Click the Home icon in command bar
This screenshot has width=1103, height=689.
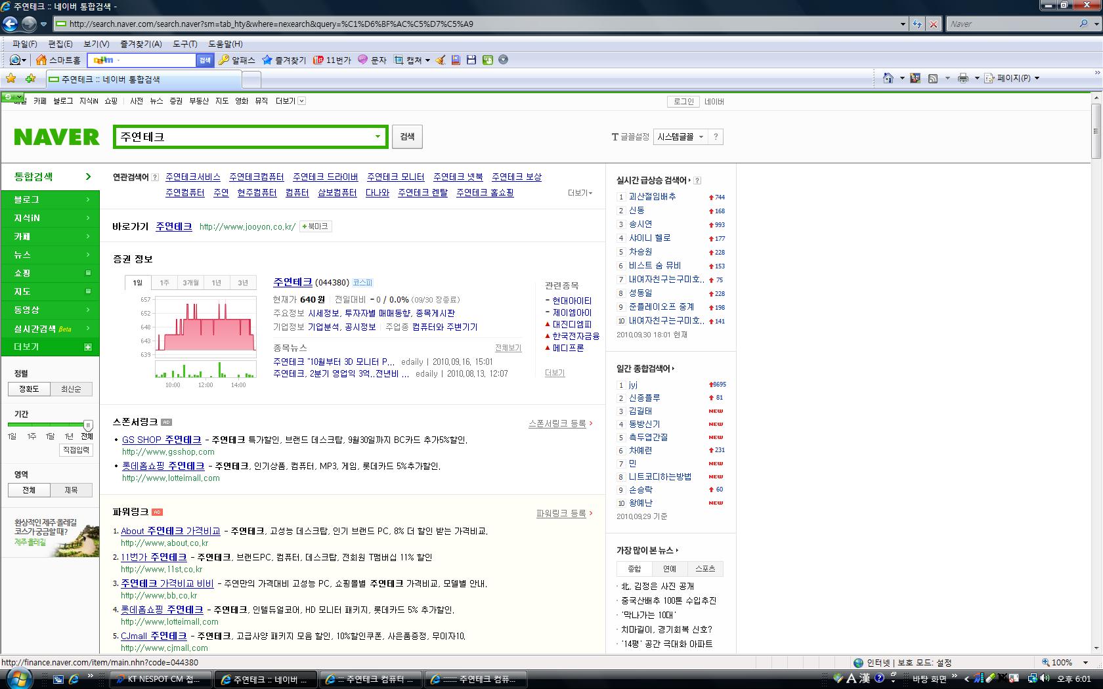point(888,78)
